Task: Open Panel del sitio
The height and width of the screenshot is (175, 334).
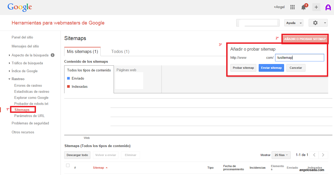Action: 22,37
